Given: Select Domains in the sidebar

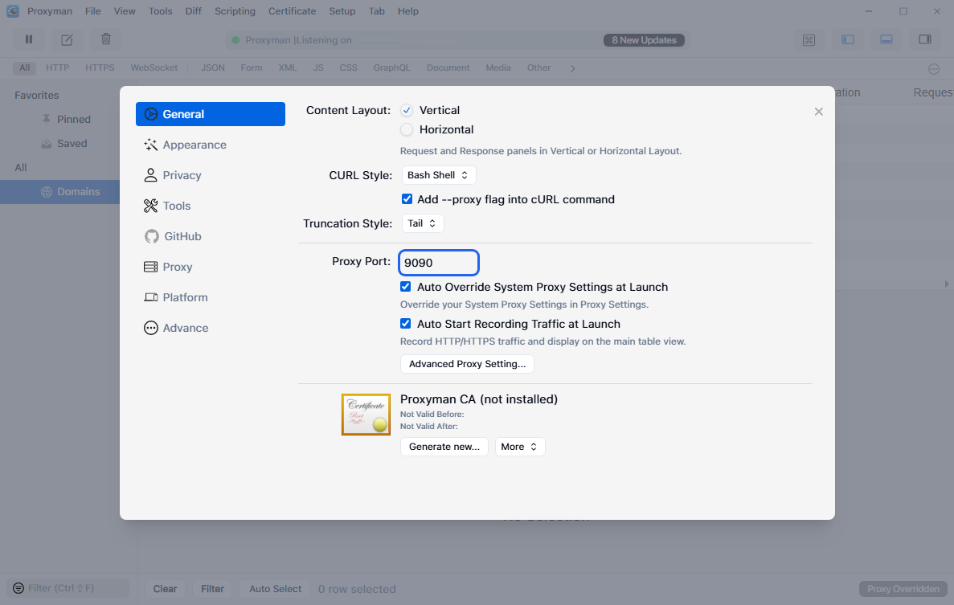Looking at the screenshot, I should pos(59,191).
